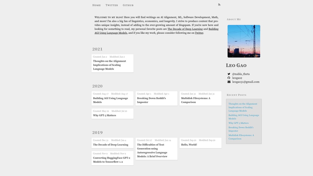Open the 'Breaking Down Reddit's Imposter' card
Screen dimensions: 313x176
[x=156, y=99]
